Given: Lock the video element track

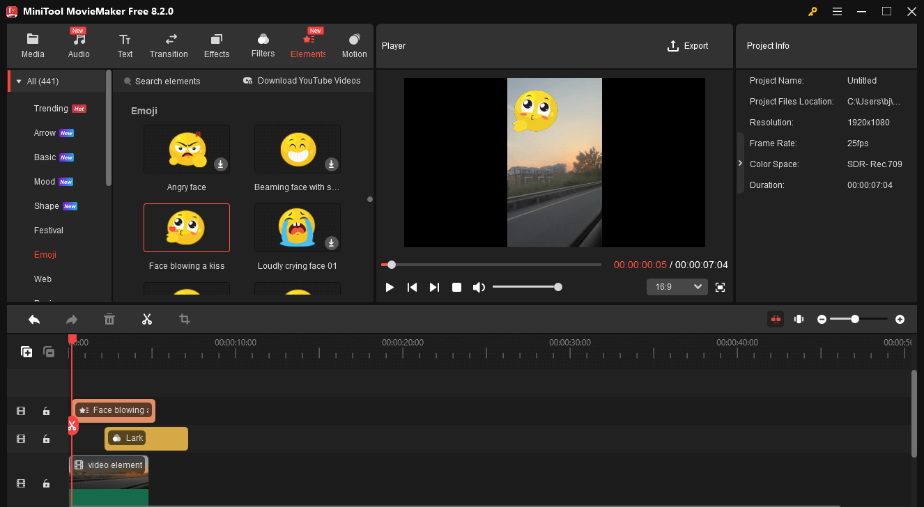Looking at the screenshot, I should point(46,483).
